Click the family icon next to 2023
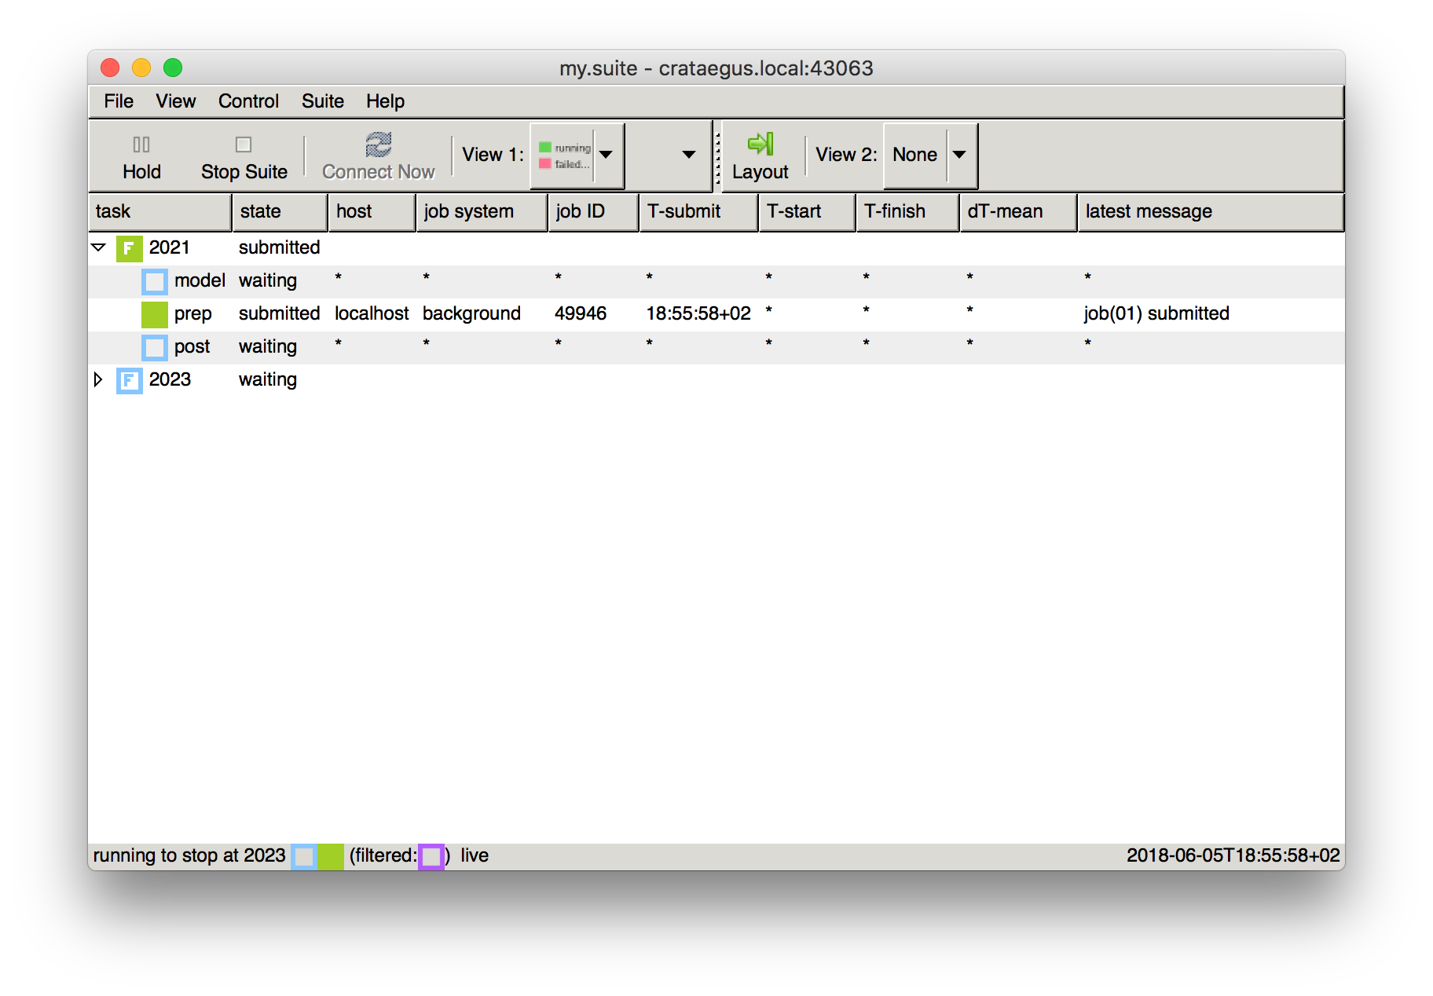 [128, 380]
